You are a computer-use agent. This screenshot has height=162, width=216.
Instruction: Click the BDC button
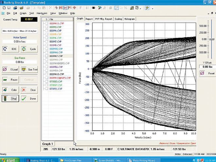pyautogui.click(x=10, y=49)
